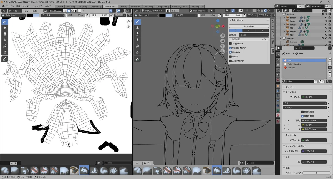Open the ファイル menu
The image size is (333, 179).
10,6
